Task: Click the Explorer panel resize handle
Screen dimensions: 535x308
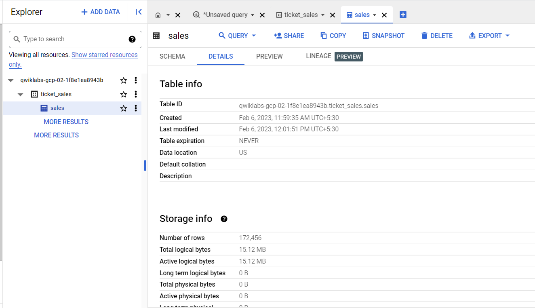Action: [145, 165]
